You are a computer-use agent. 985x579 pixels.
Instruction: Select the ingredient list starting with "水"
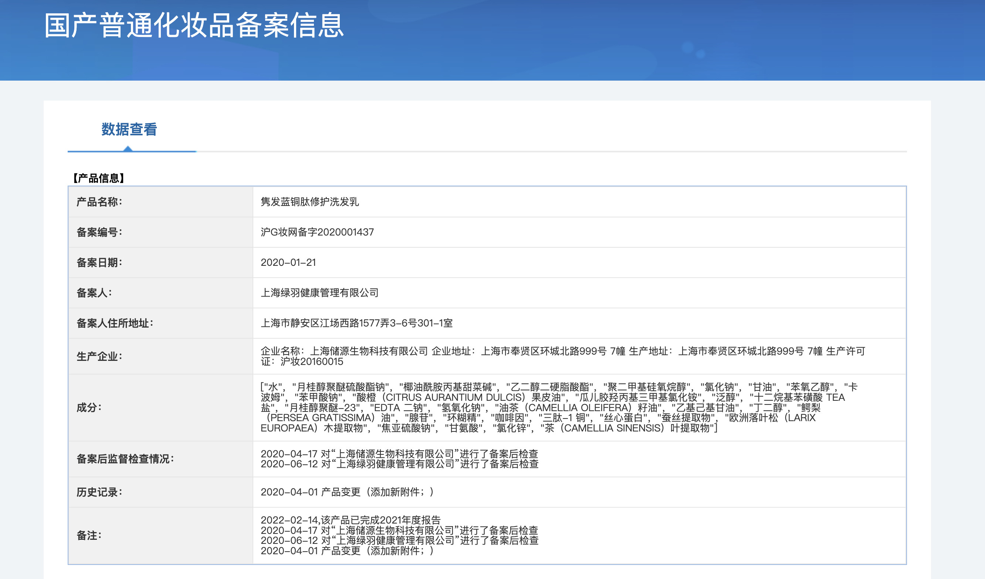coord(559,407)
